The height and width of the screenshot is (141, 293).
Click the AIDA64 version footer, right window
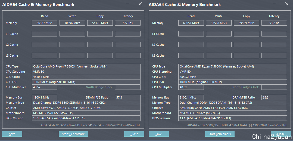(237, 125)
